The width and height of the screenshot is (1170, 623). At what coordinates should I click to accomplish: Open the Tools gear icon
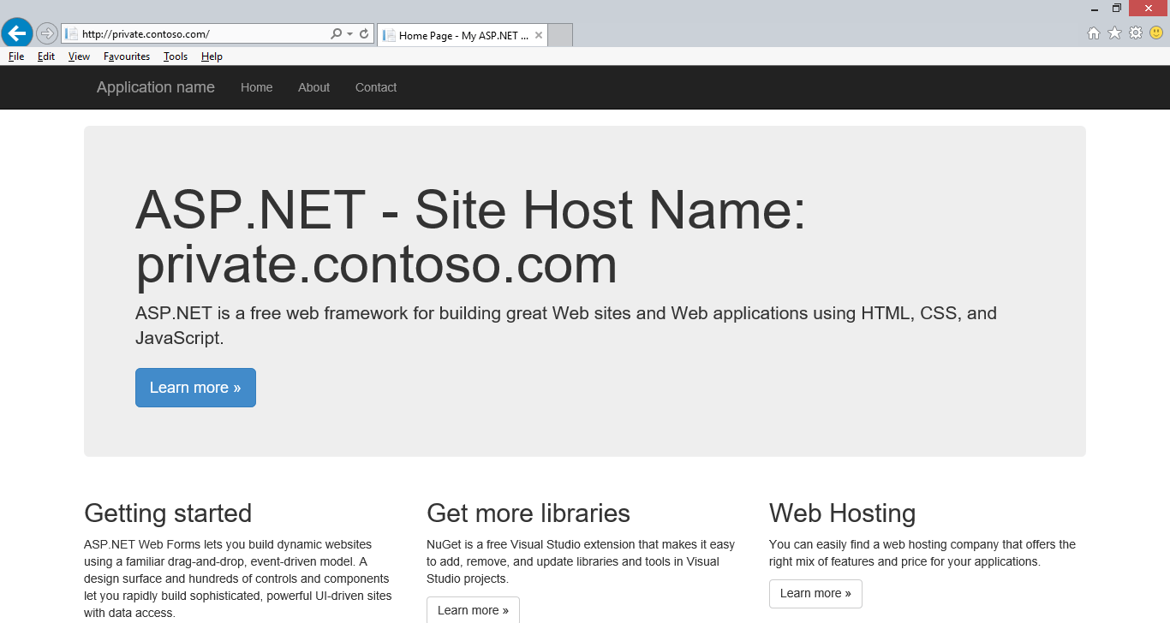pos(1136,33)
